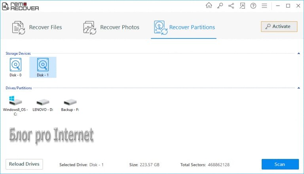Minimize the Remo Recover window
The height and width of the screenshot is (174, 304).
(x=278, y=6)
